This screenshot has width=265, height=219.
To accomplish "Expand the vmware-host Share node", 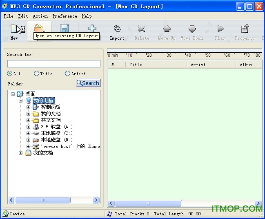I will 29,146.
